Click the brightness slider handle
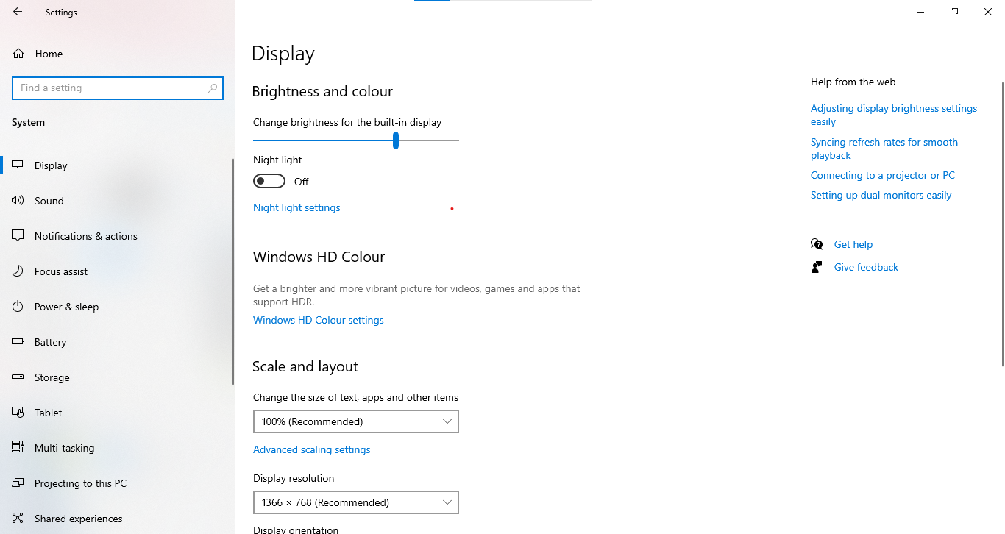 396,140
